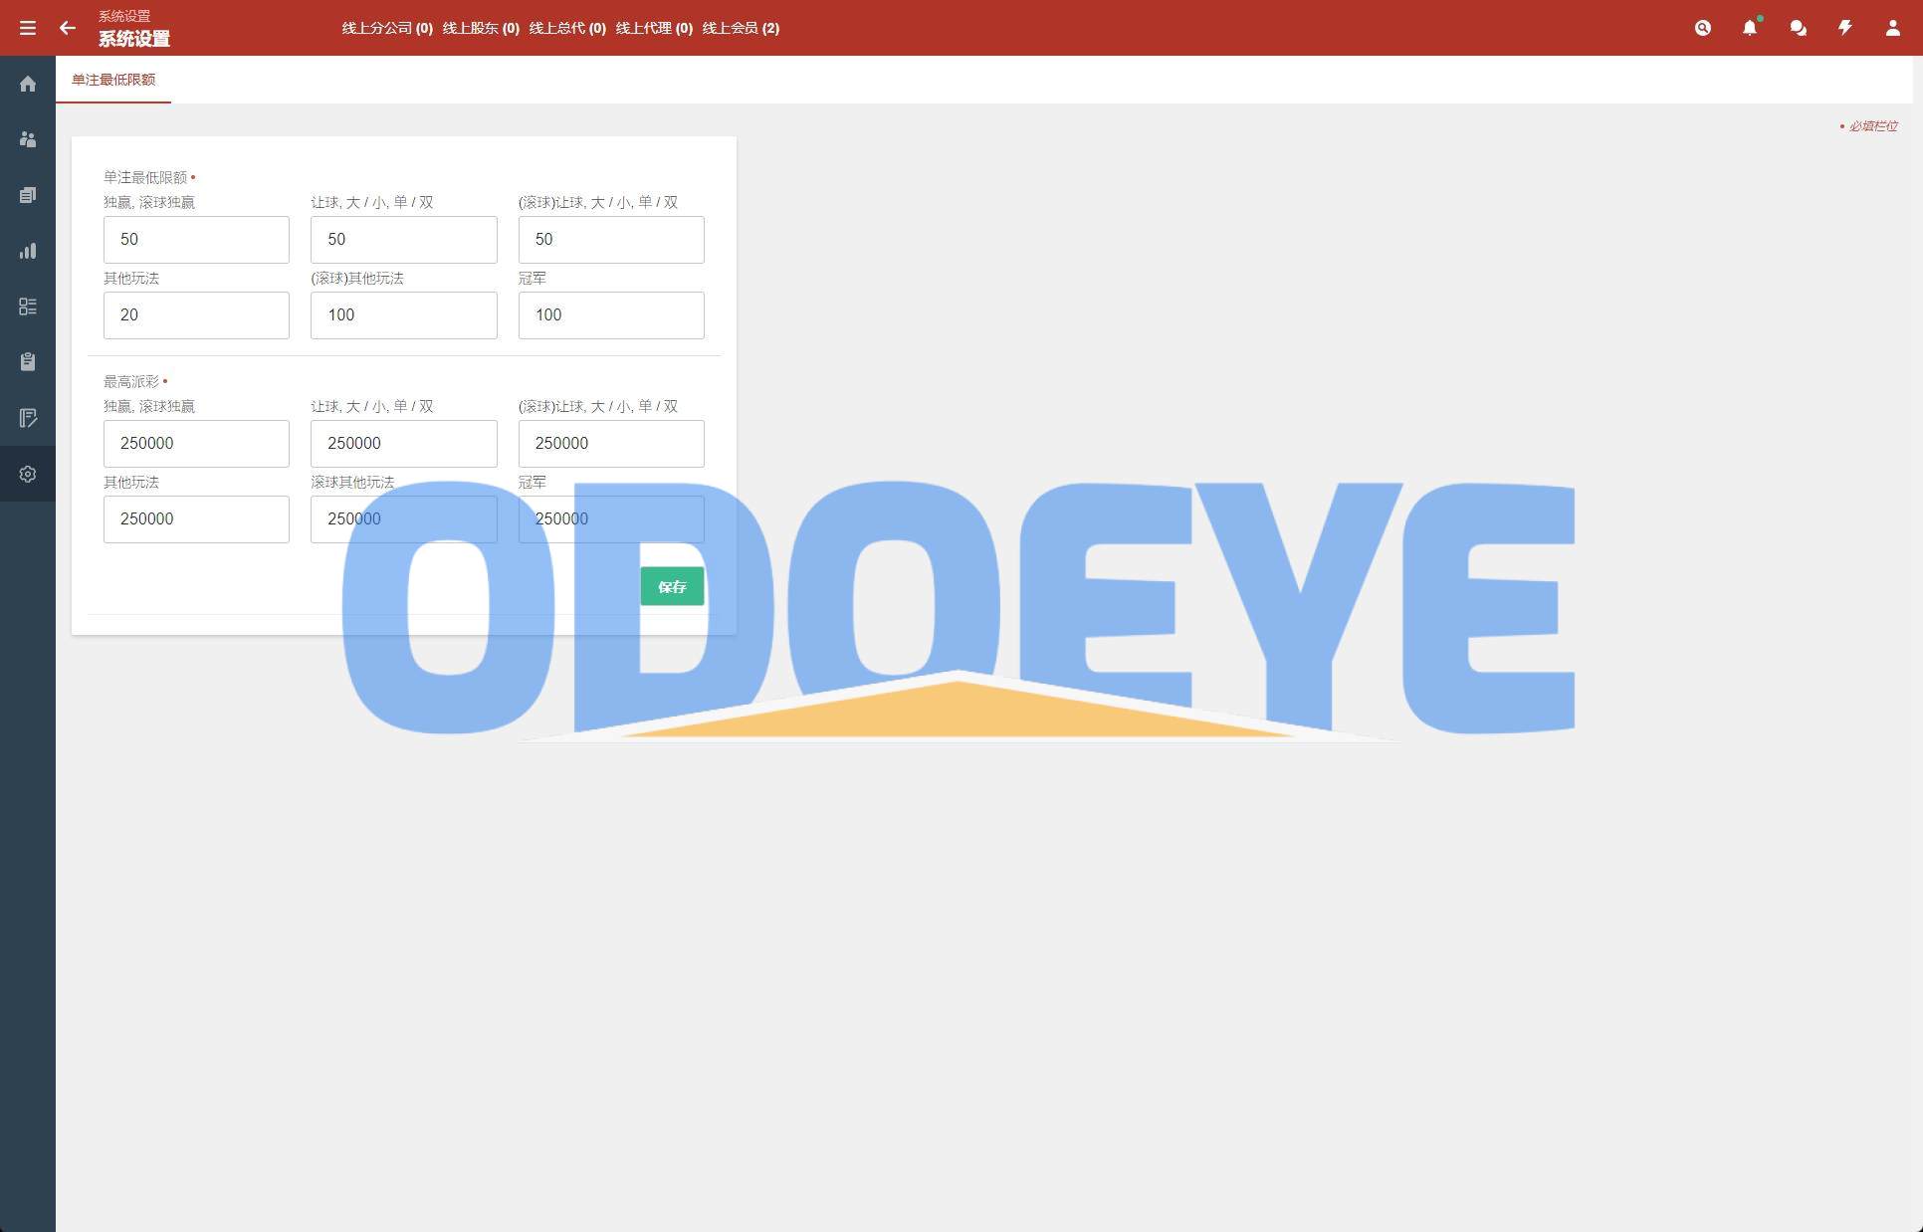Screen dimensions: 1923x1232
Task: Open the notifications bell icon
Action: click(x=1750, y=28)
